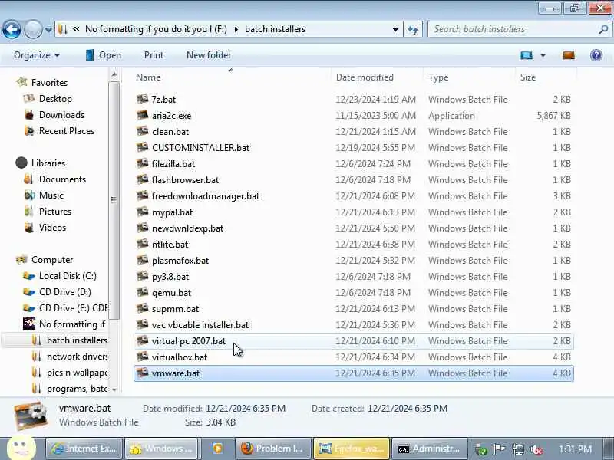Refresh the batch installers folder view
This screenshot has height=460, width=614.
[413, 29]
